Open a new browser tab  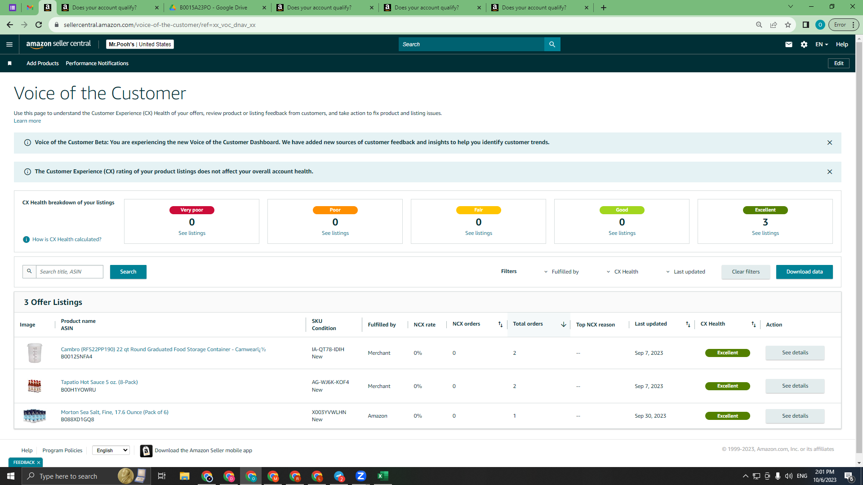(x=604, y=8)
